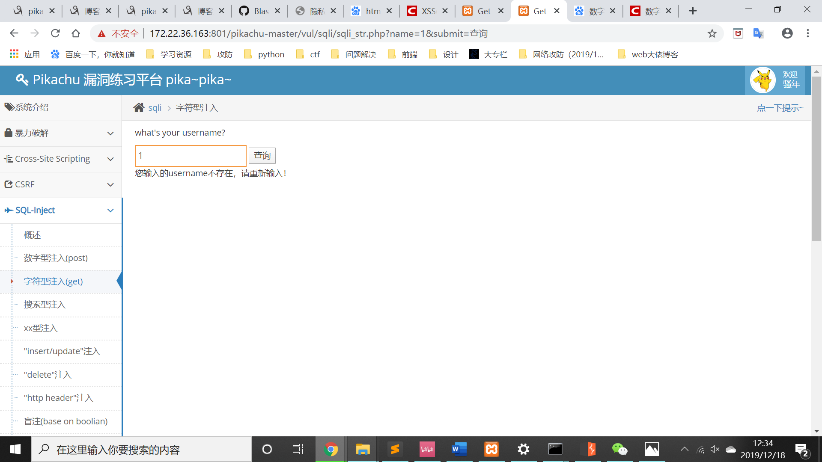Click the insecure site warning icon
The width and height of the screenshot is (822, 462).
click(x=101, y=33)
